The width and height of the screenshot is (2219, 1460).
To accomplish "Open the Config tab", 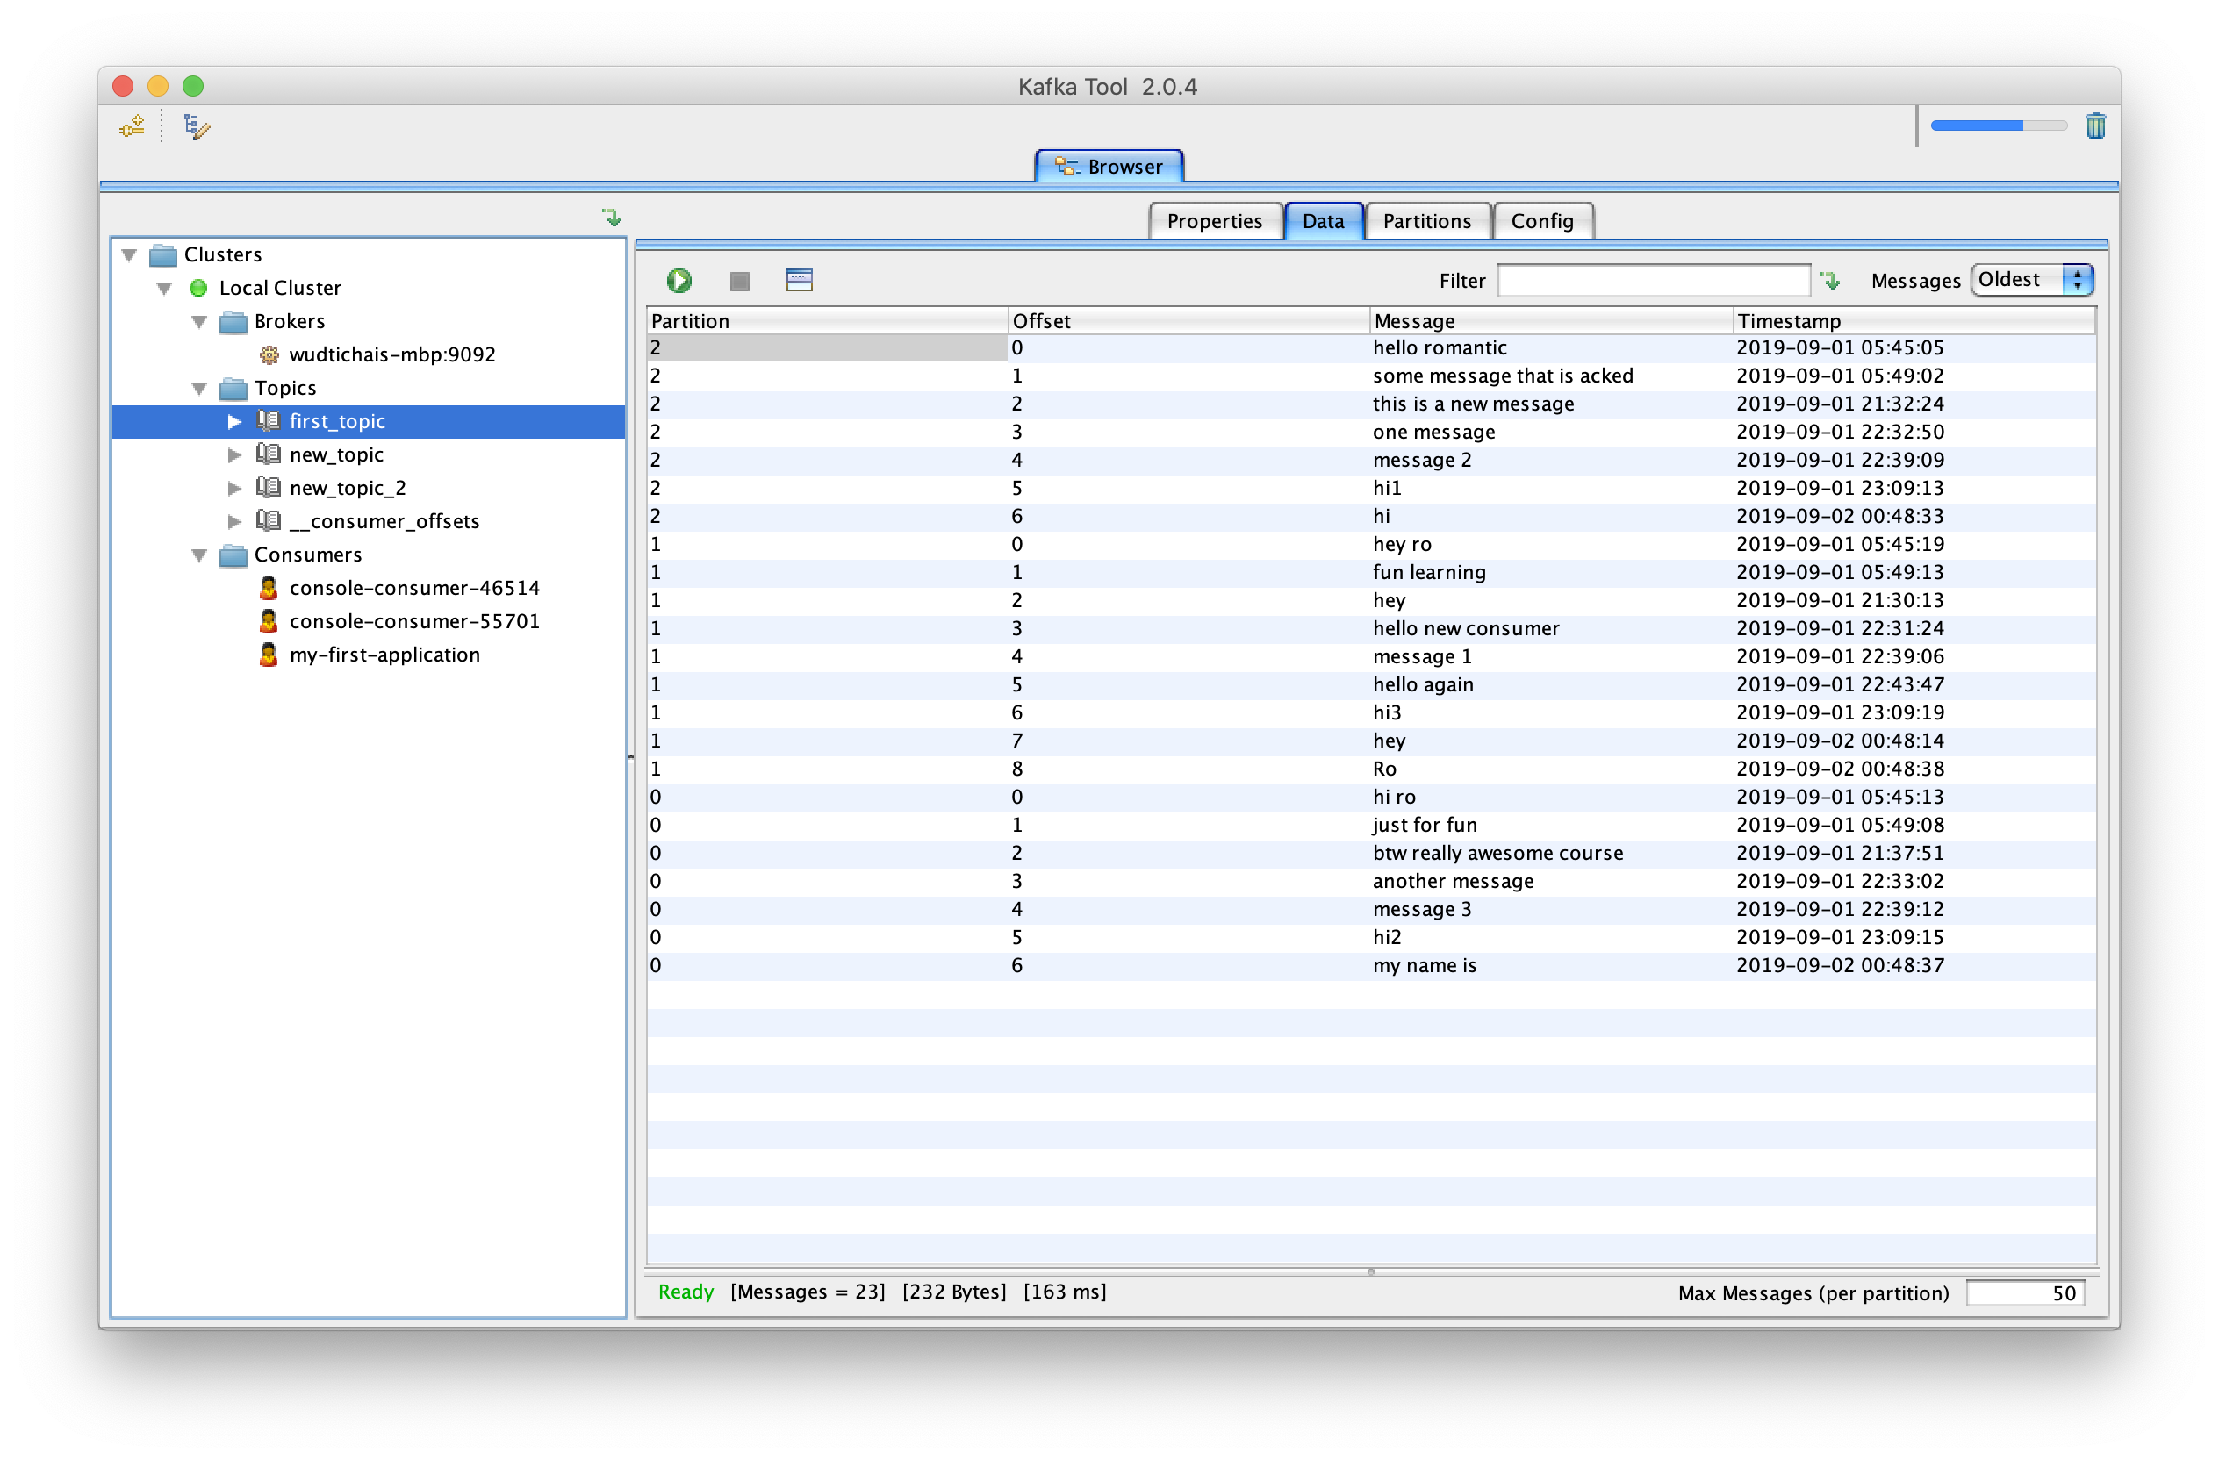I will [x=1542, y=221].
